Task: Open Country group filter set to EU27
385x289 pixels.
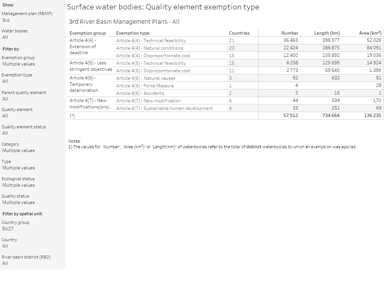Action: 33,229
